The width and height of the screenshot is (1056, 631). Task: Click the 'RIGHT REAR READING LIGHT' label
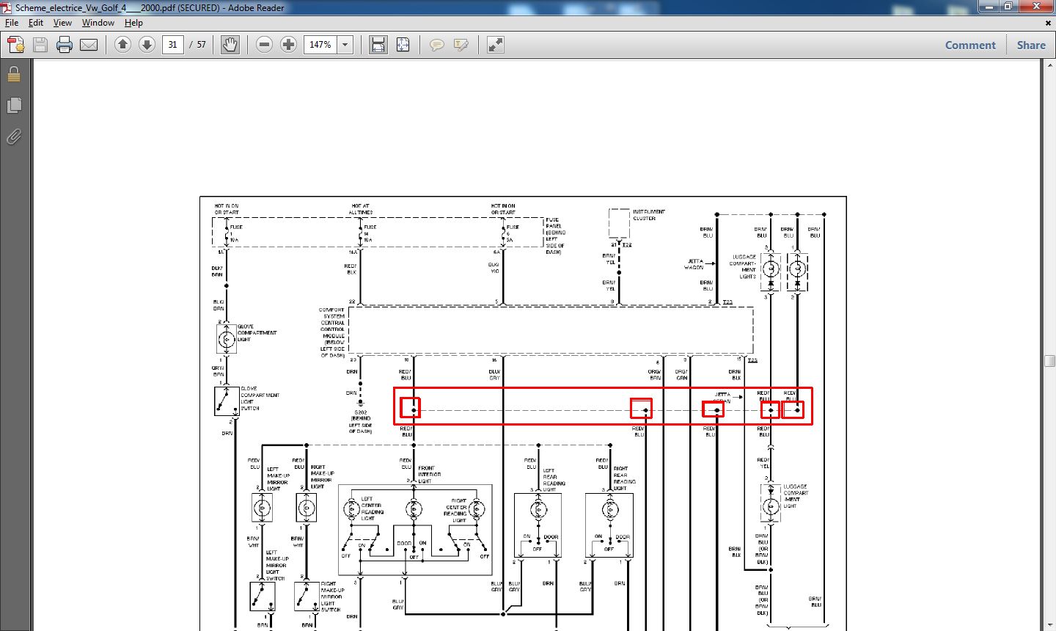624,478
